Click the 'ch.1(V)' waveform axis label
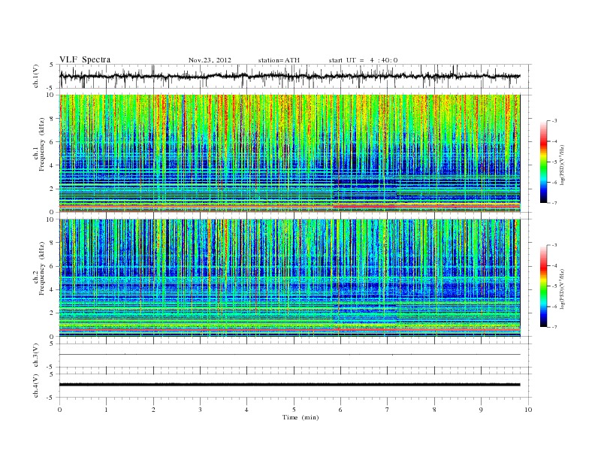The height and width of the screenshot is (460, 595). 36,76
